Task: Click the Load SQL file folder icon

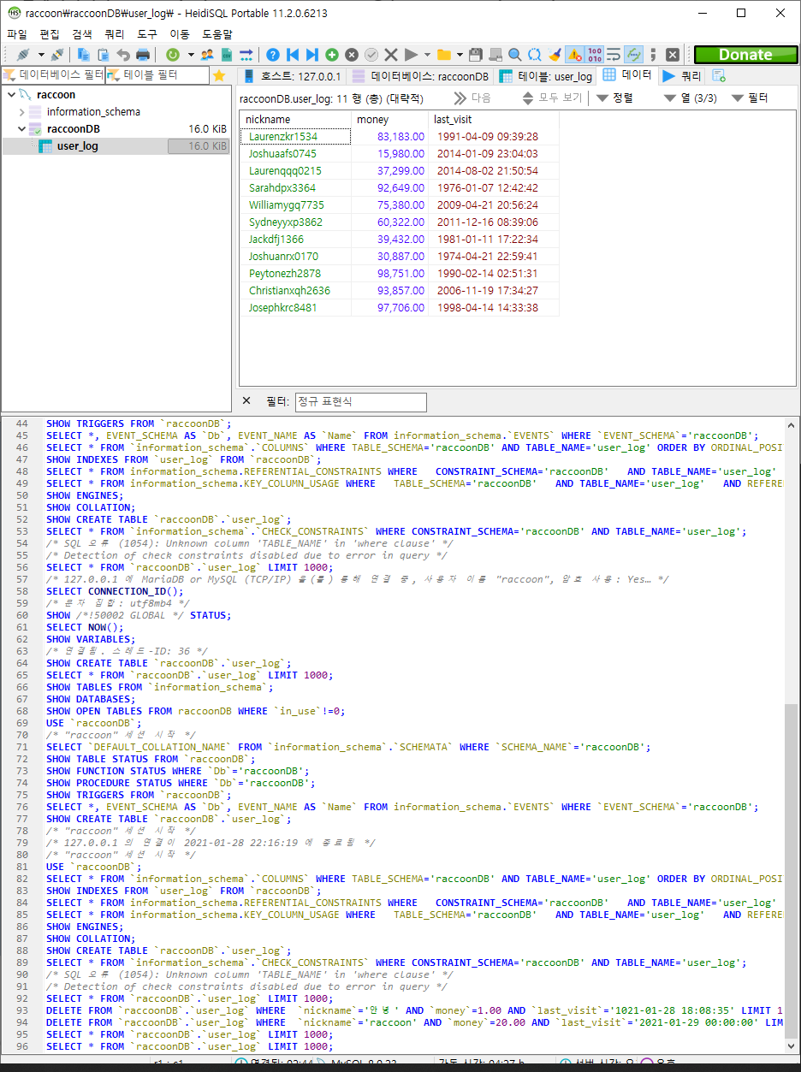Action: coord(444,54)
